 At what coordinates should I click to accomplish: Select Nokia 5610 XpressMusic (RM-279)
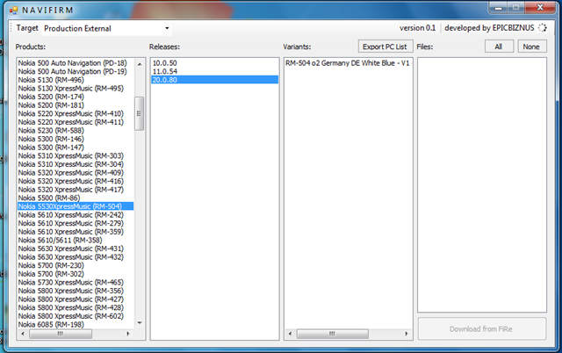76,223
